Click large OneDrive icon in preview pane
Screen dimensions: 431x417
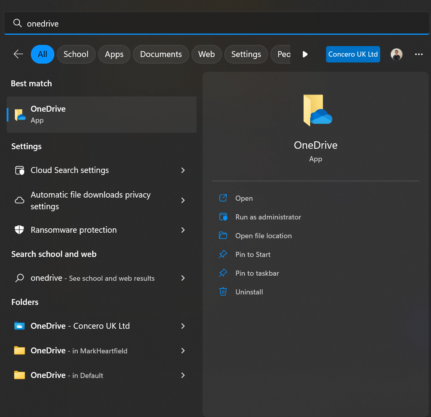(317, 110)
